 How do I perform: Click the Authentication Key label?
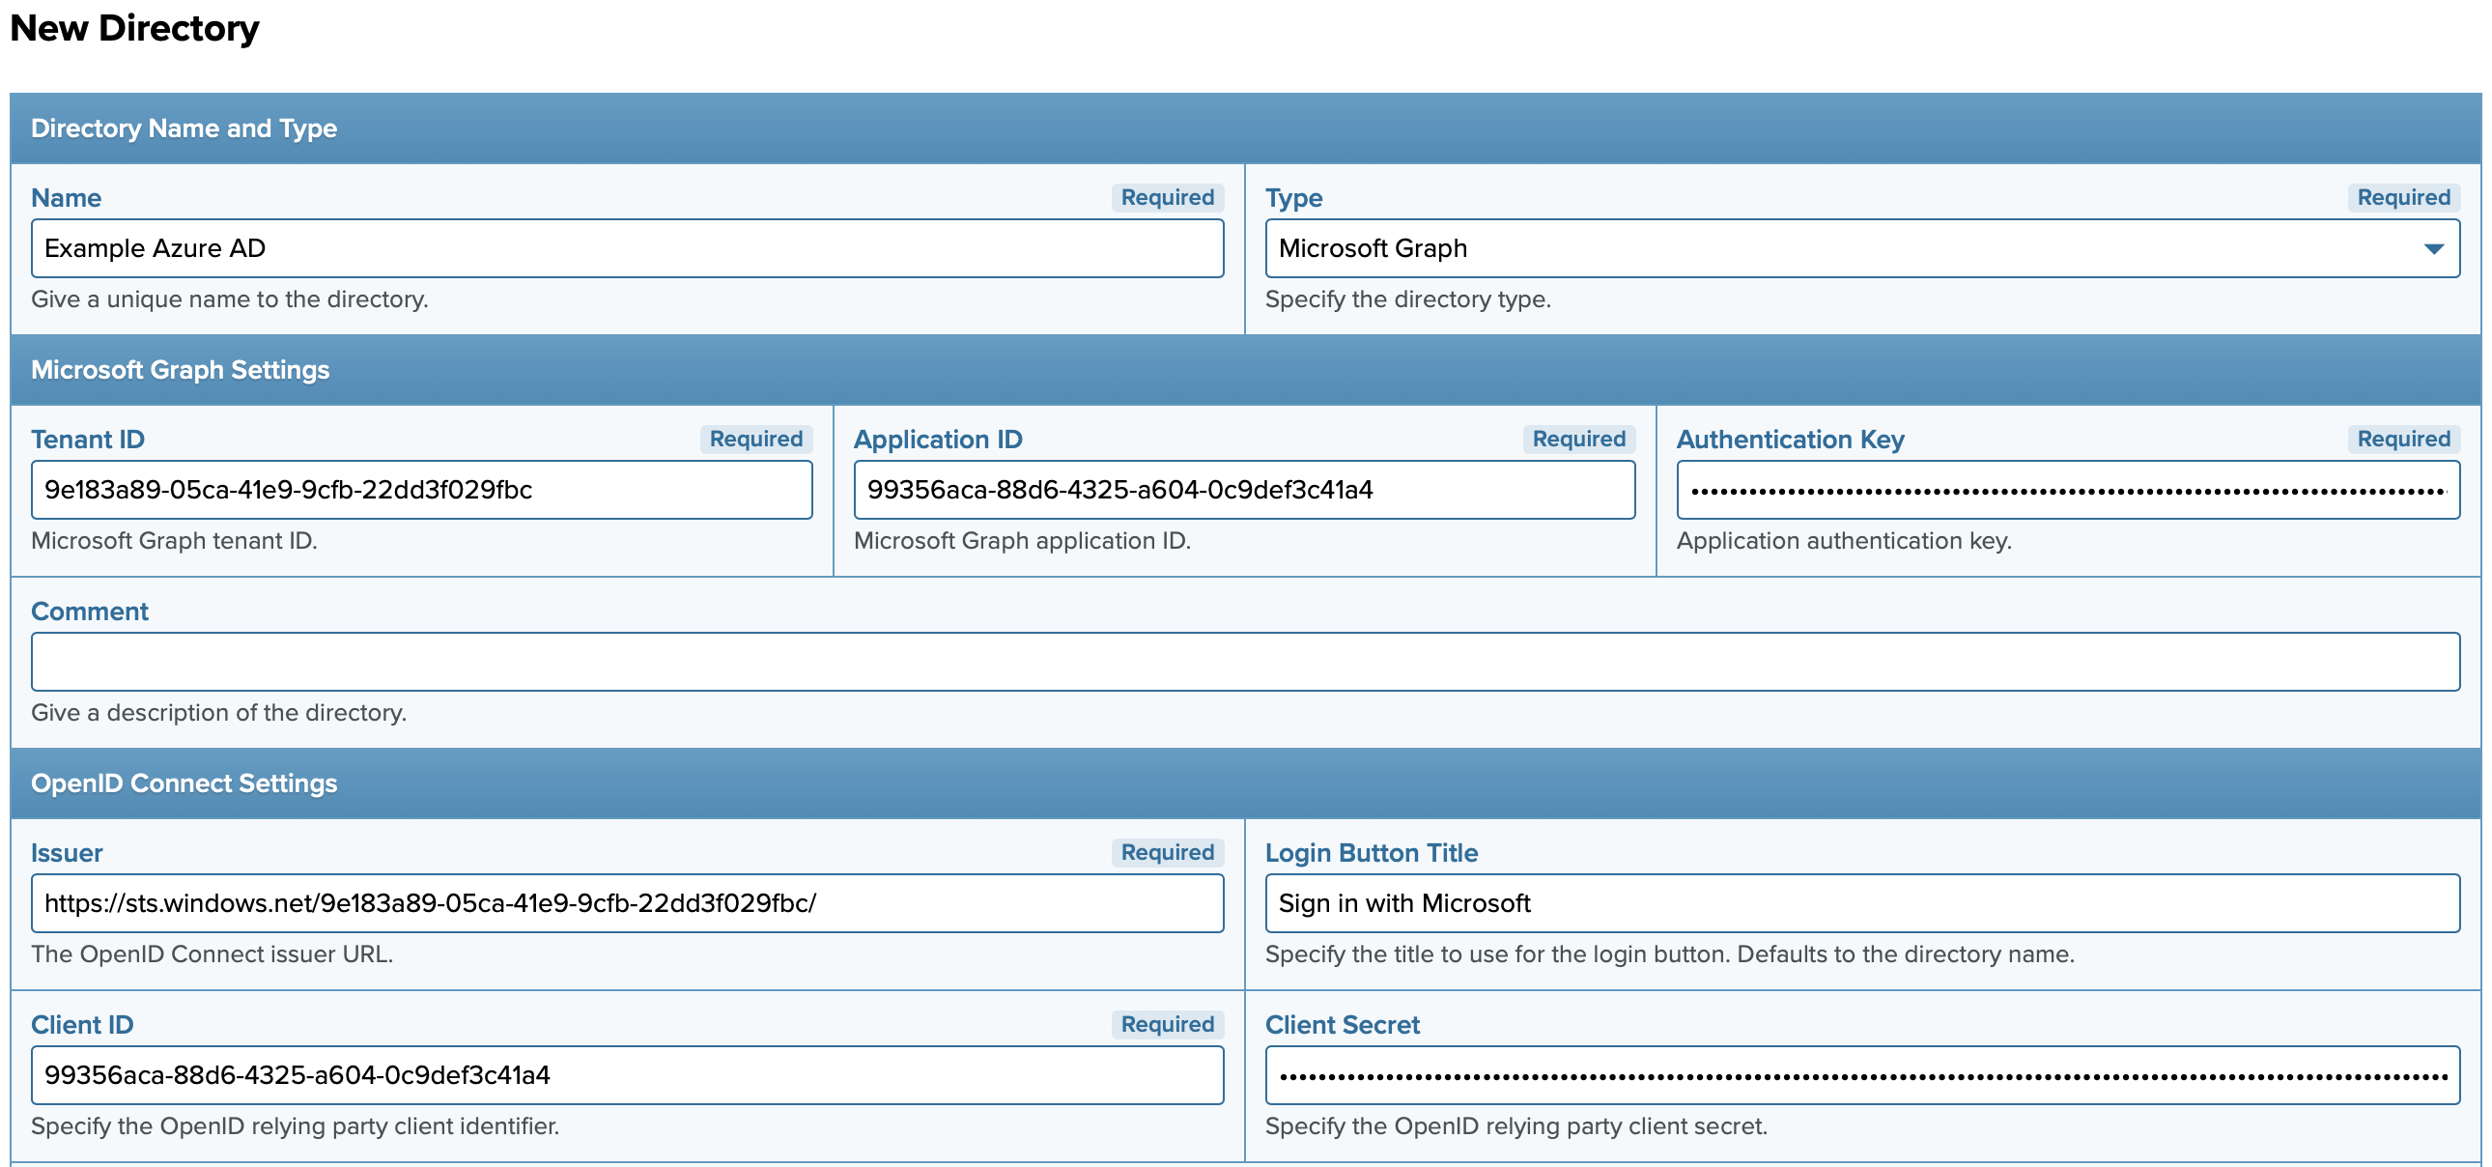click(1790, 440)
